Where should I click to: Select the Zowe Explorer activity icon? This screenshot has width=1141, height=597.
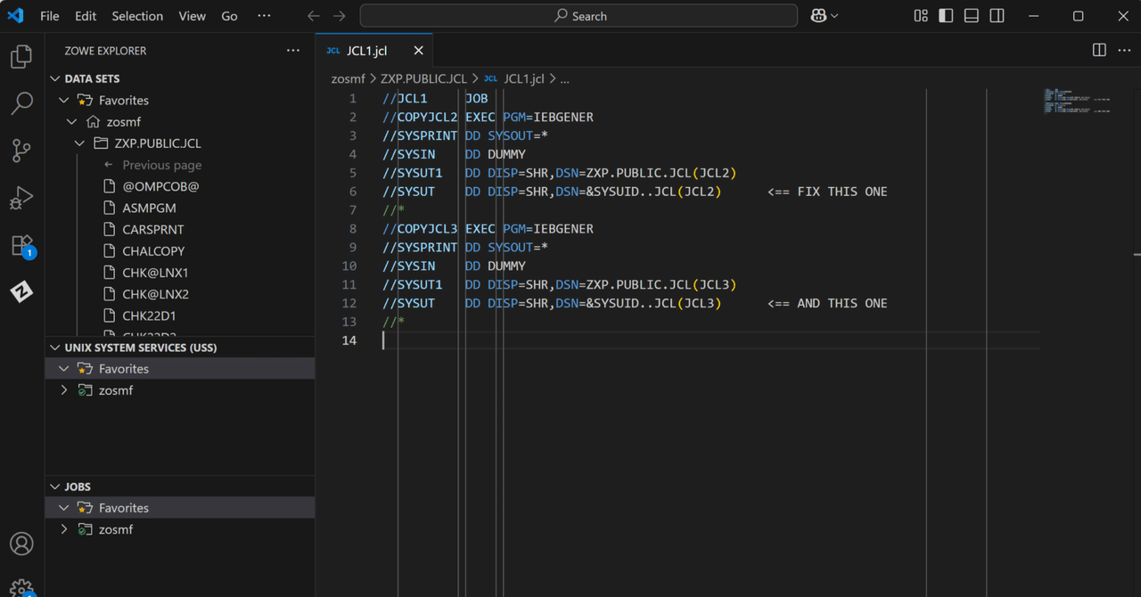[21, 291]
